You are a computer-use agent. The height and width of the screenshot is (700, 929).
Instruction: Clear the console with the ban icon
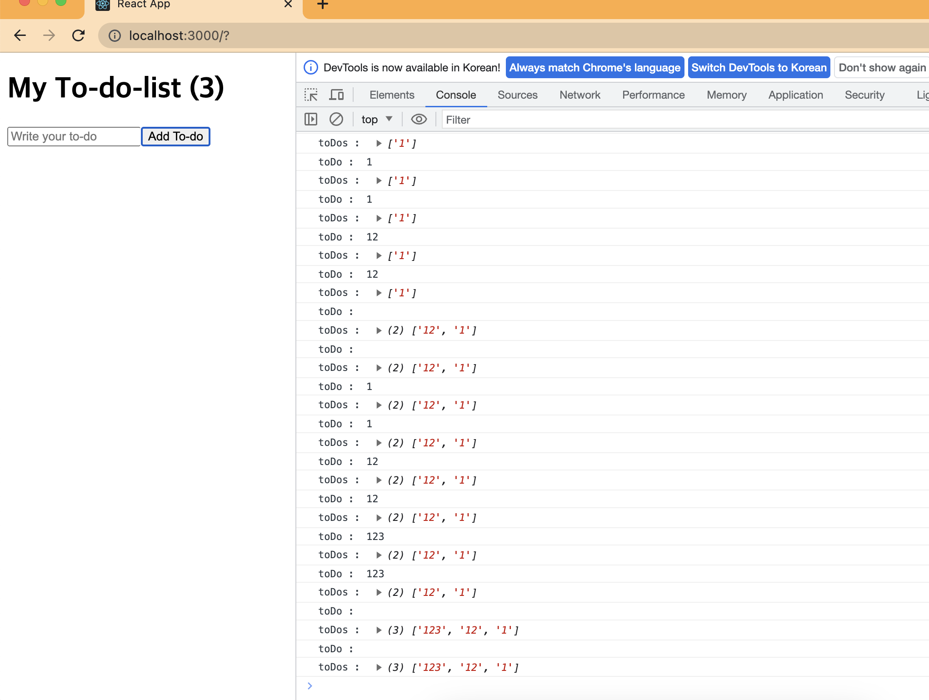[336, 120]
